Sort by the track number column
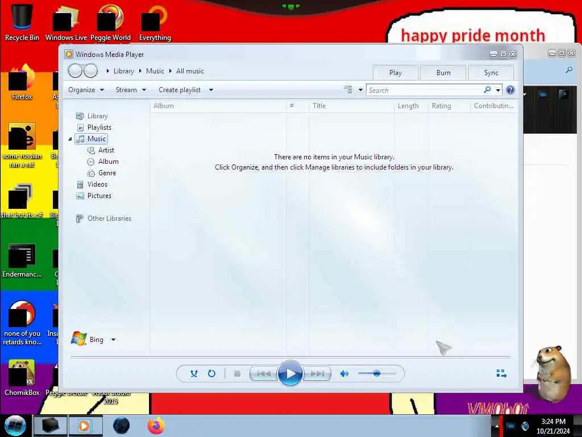582x437 pixels. (297, 106)
